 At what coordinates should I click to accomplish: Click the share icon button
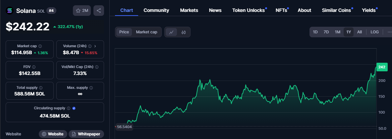coord(99,11)
